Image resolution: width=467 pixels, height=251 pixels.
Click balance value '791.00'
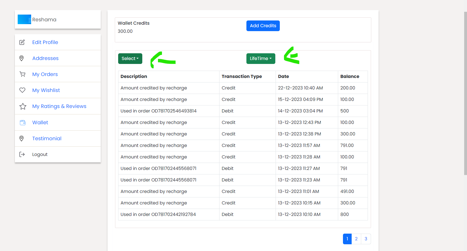click(347, 146)
